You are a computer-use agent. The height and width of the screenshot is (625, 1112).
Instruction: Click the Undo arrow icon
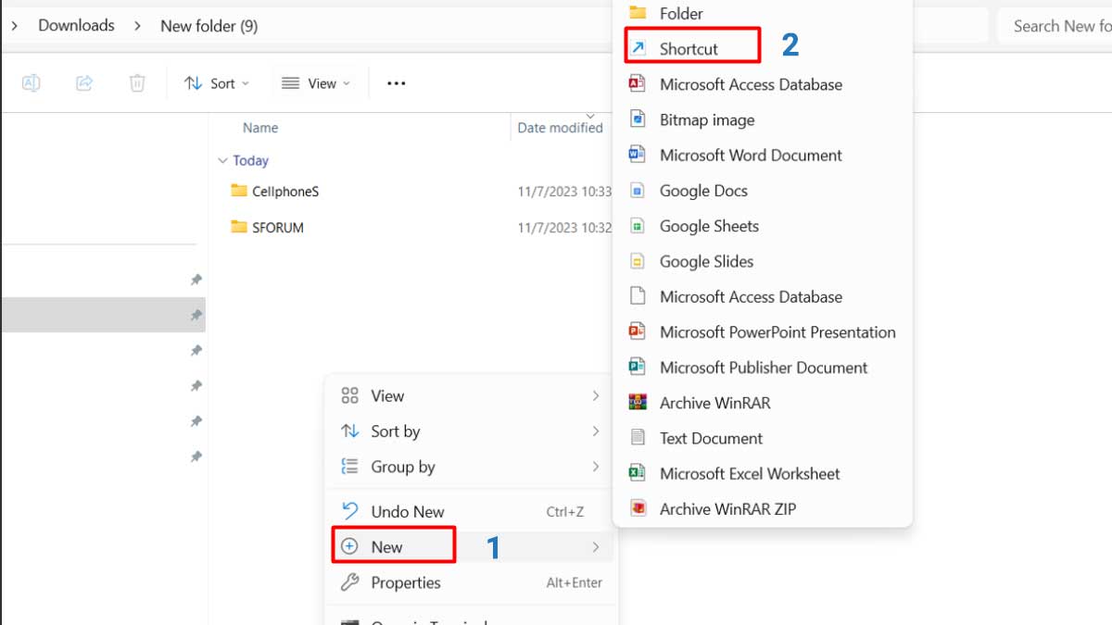(349, 511)
